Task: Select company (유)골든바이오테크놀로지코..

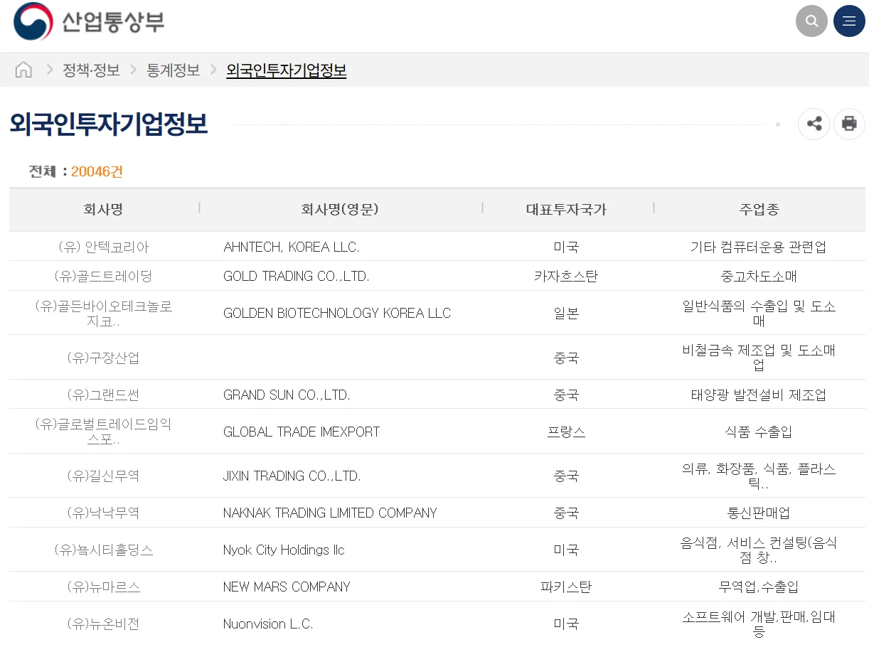Action: (x=103, y=313)
